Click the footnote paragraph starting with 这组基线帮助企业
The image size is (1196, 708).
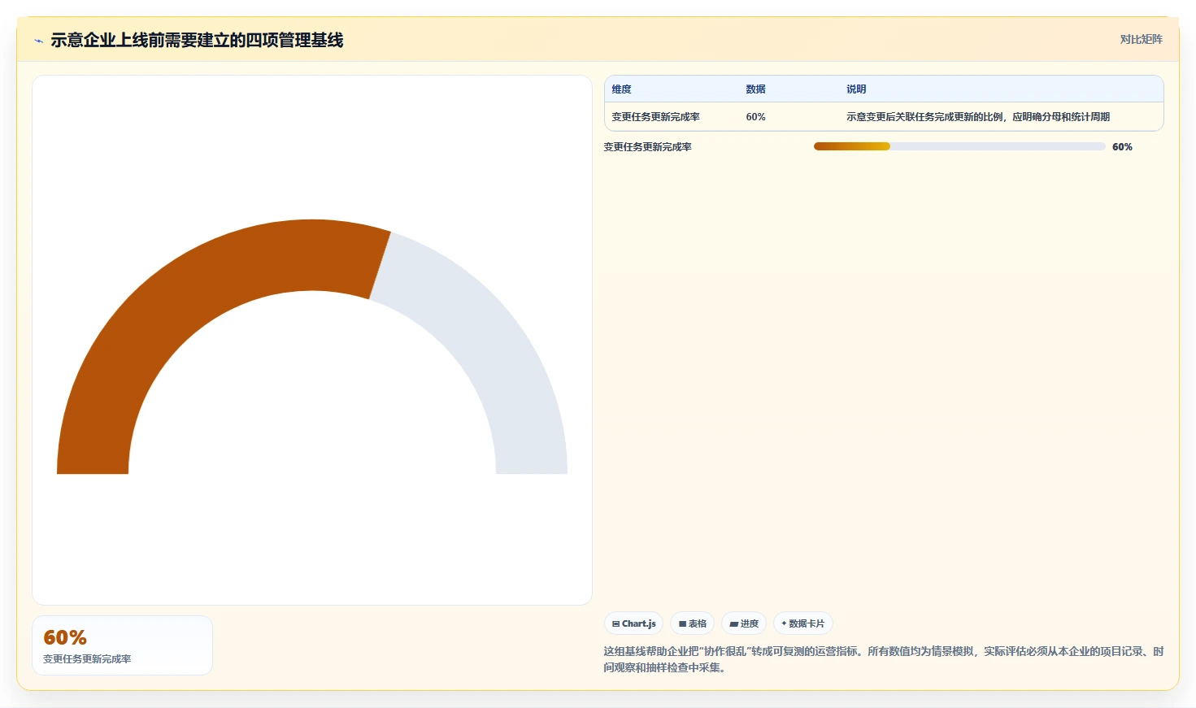click(x=884, y=659)
